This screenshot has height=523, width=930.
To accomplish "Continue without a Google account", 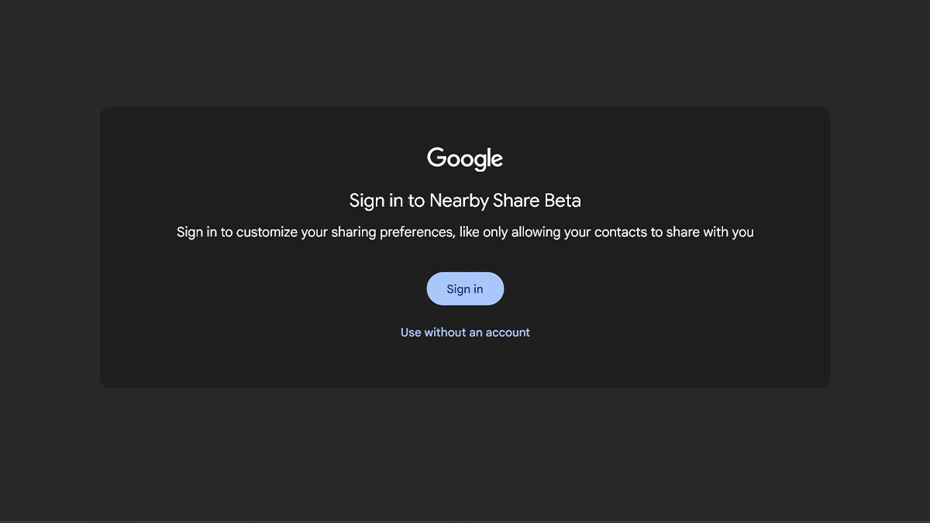I will [465, 332].
